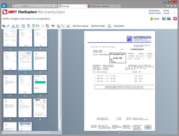Click Add from folder
This screenshot has height=136, width=179.
98,26
